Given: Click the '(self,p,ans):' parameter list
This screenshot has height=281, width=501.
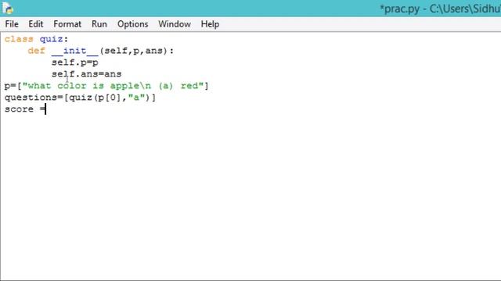Looking at the screenshot, I should coord(136,51).
